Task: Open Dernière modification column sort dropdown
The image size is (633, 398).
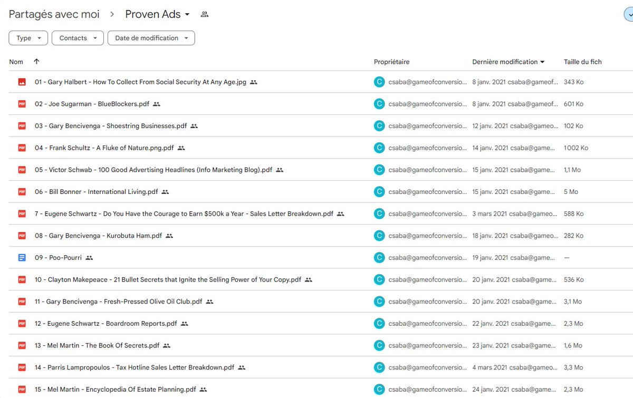Action: [542, 62]
